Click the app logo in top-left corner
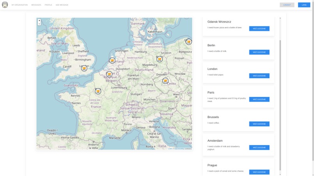The width and height of the screenshot is (314, 176). click(x=5, y=5)
